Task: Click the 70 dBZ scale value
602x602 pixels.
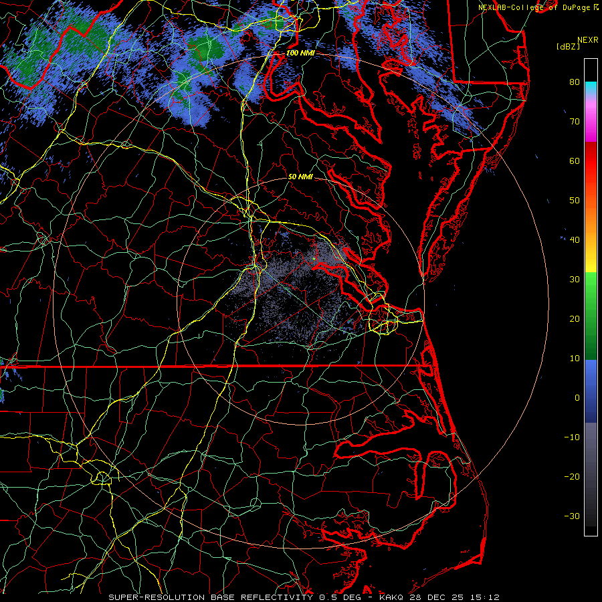Action: (x=575, y=121)
